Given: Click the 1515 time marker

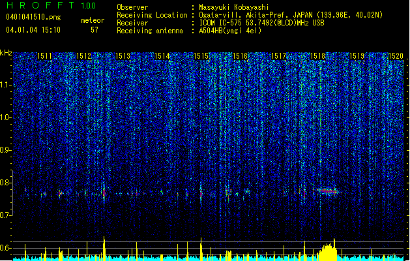Looking at the screenshot, I should pyautogui.click(x=201, y=56).
